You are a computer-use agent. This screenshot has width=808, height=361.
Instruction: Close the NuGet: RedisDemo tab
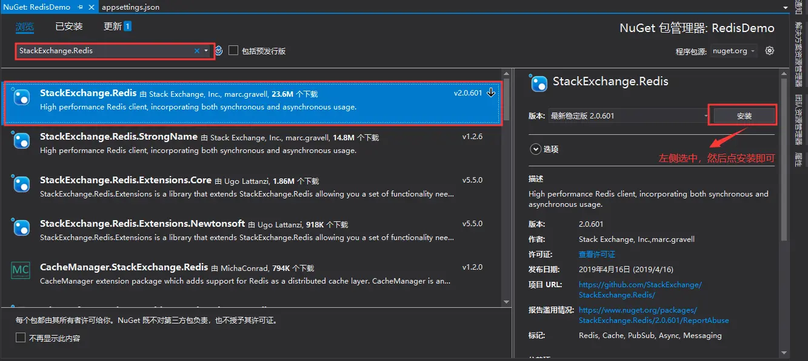pos(92,7)
